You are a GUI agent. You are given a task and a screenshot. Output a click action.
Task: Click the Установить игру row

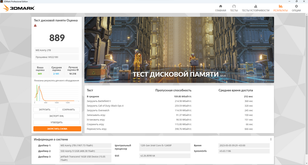pyautogui.click(x=170, y=120)
